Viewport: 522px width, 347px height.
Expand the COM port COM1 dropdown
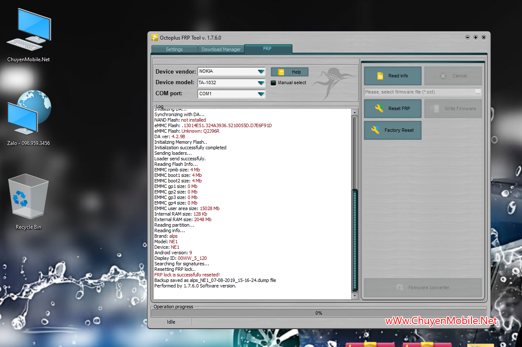point(261,94)
